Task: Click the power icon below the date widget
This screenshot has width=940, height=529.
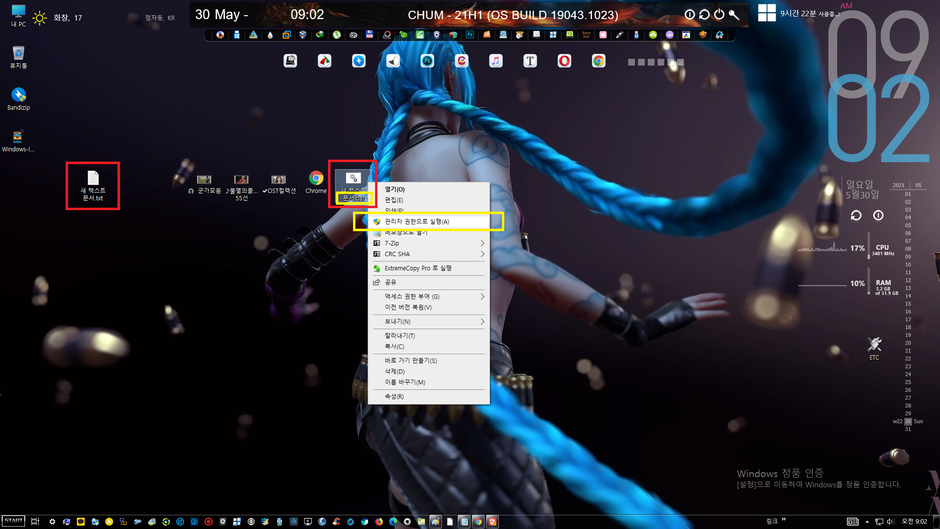Action: (x=878, y=216)
